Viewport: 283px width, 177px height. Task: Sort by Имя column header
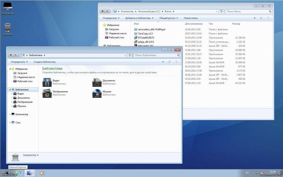click(136, 24)
